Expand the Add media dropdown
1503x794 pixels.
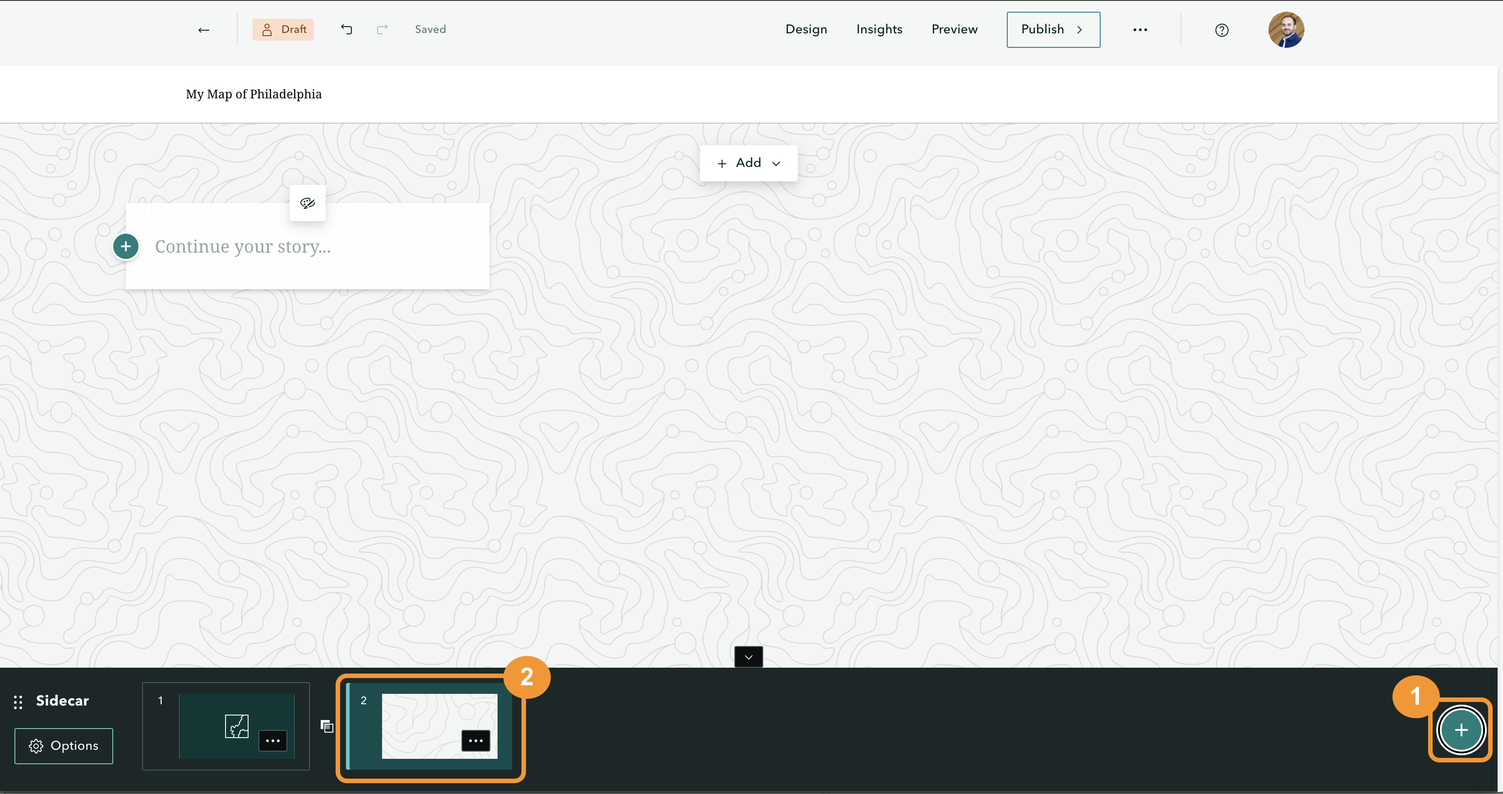tap(749, 163)
